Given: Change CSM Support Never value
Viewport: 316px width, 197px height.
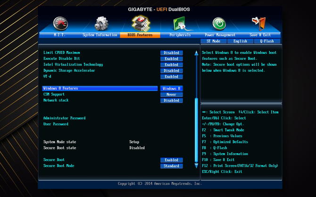Looking at the screenshot, I should click(172, 94).
